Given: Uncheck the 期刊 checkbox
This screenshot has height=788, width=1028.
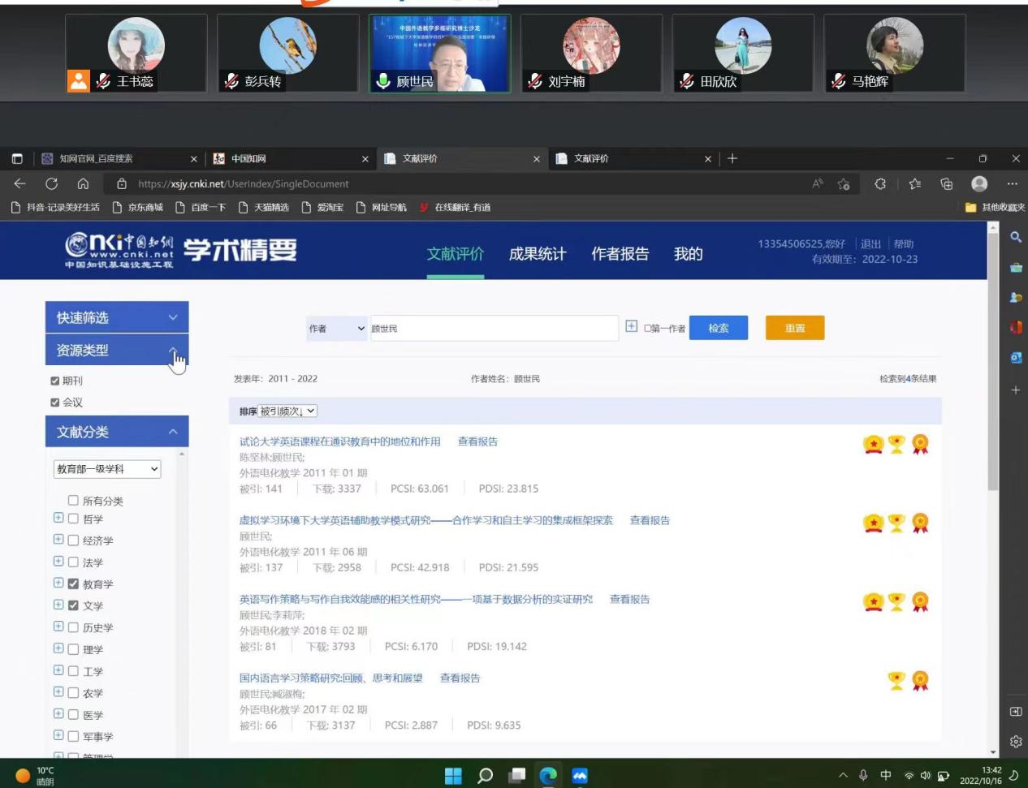Looking at the screenshot, I should pos(55,381).
